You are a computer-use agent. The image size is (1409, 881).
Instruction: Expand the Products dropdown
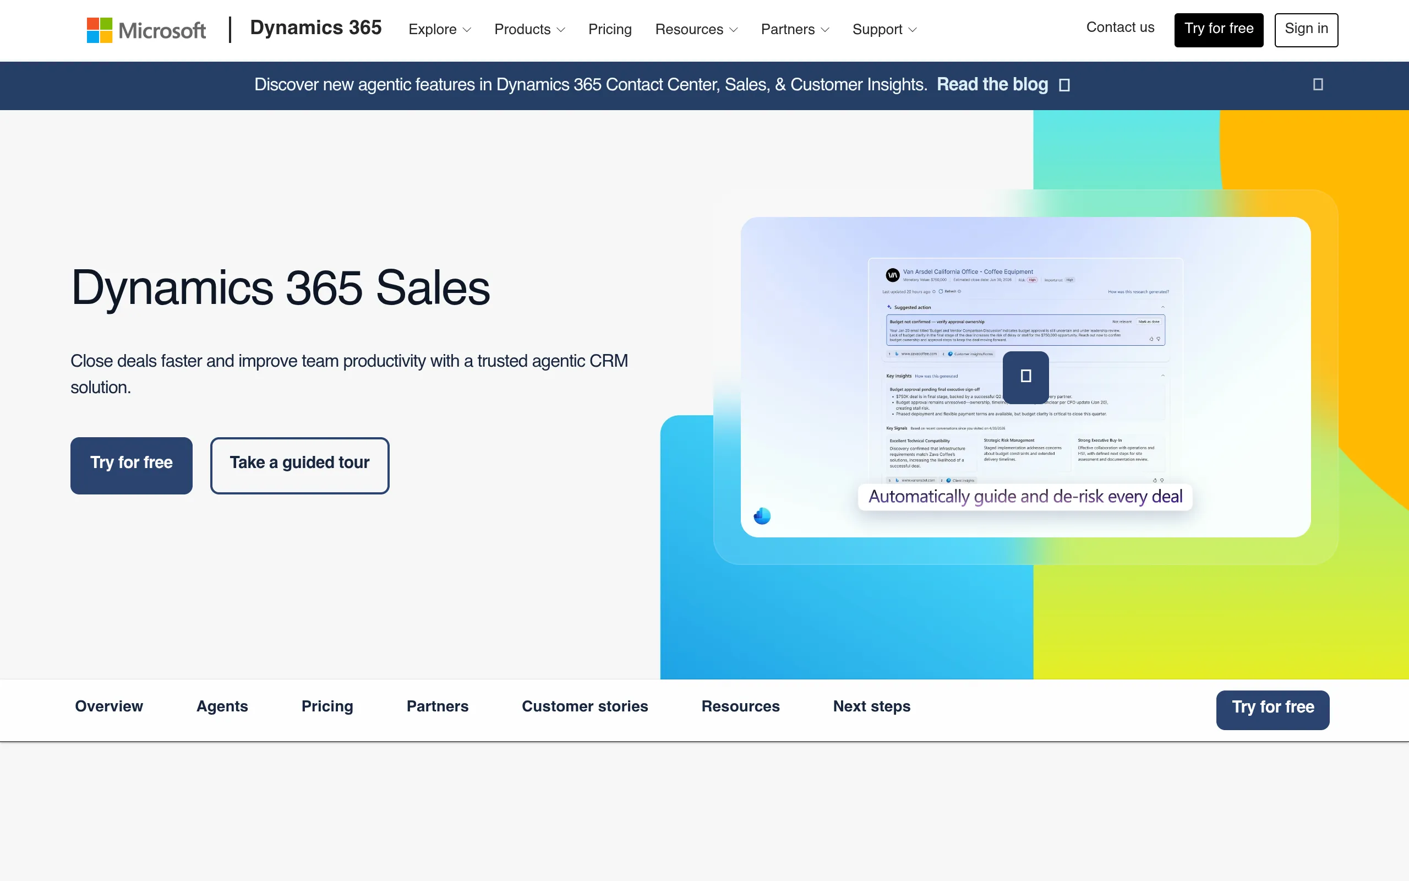coord(529,29)
